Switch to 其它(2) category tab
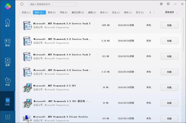Viewport: 186px width, 123px height. tap(140, 12)
